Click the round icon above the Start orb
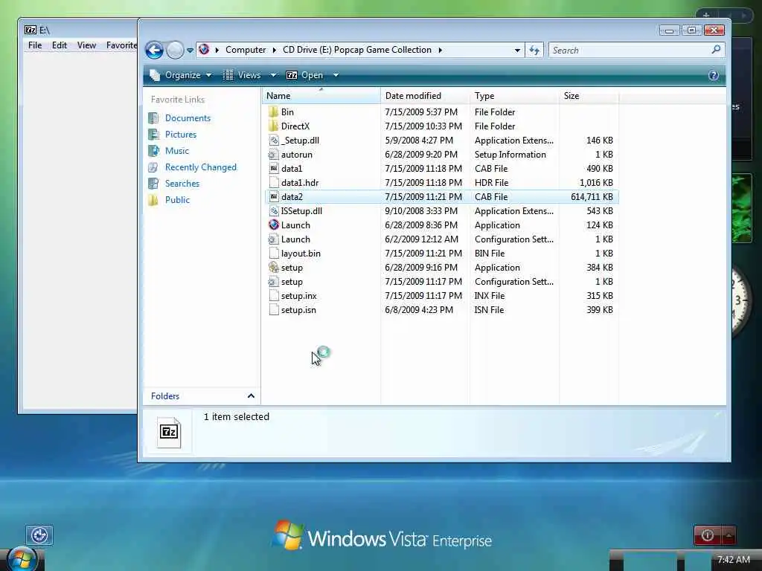Image resolution: width=762 pixels, height=571 pixels. [x=39, y=535]
